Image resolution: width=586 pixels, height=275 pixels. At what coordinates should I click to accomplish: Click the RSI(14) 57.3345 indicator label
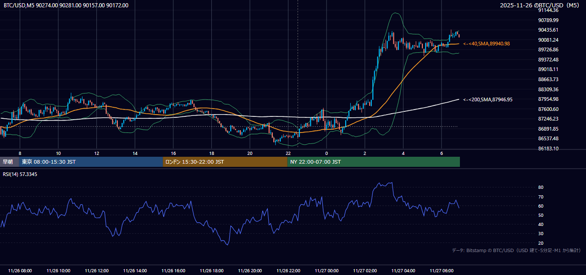coord(21,174)
